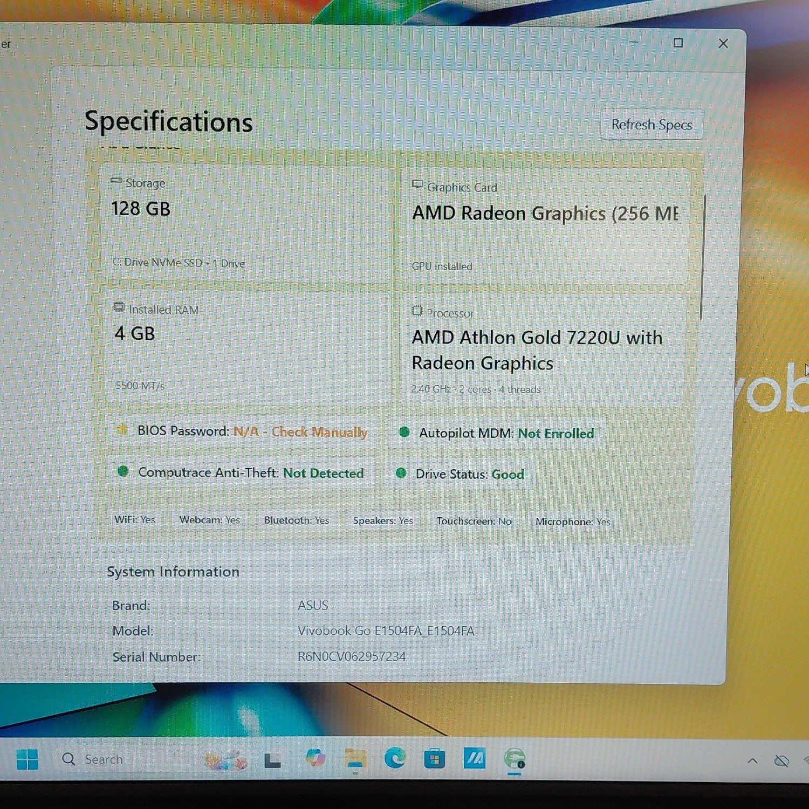This screenshot has width=809, height=809.
Task: Select the 128 GB storage value
Action: (x=141, y=209)
